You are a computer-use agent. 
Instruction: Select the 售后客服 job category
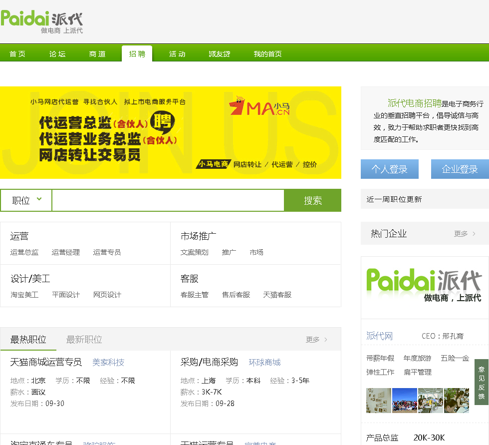[x=236, y=295]
